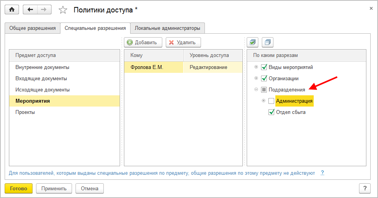
Task: Click the Добавить button
Action: point(142,42)
